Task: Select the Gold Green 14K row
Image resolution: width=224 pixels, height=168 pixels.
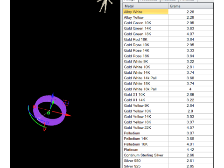Action: [168, 28]
